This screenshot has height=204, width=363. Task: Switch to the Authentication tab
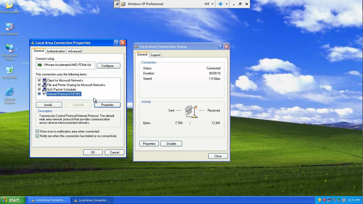(x=56, y=51)
